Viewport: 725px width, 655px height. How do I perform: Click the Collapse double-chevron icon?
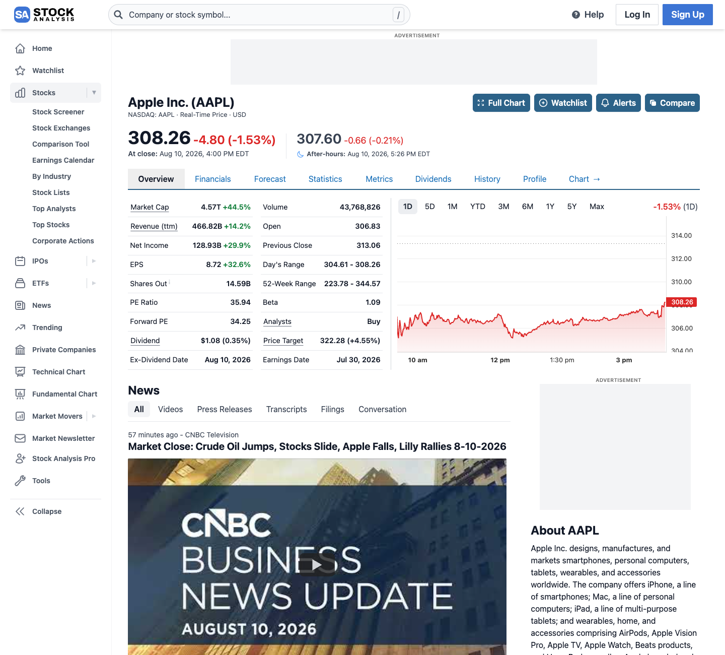(x=20, y=511)
